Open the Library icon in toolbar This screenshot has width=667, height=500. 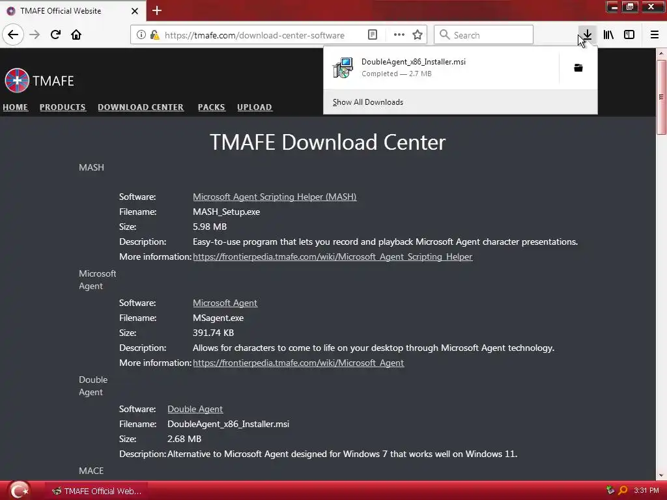tap(609, 35)
